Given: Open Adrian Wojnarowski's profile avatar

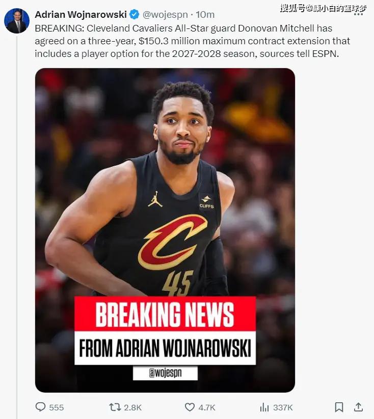Looking at the screenshot, I should pos(17,20).
